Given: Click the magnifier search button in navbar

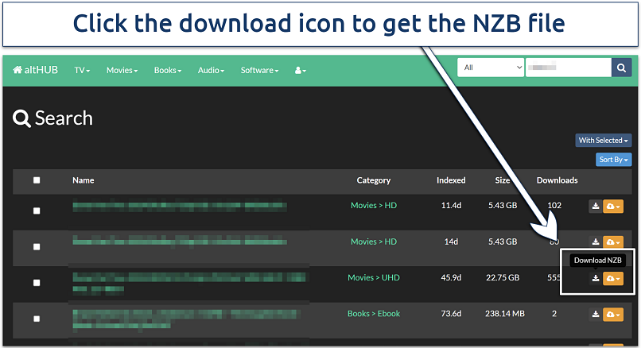Looking at the screenshot, I should [x=621, y=68].
